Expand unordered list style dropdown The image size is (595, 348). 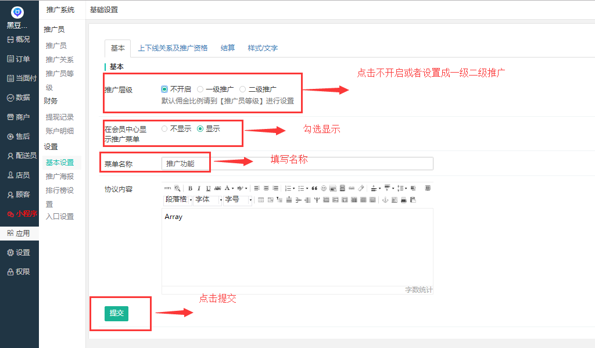307,188
